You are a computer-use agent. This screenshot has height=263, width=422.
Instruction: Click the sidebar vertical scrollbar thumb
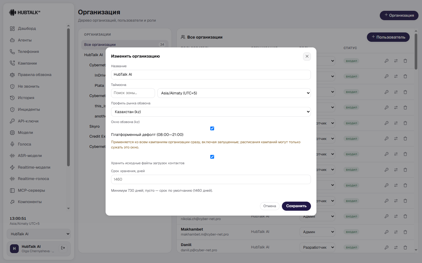coord(68,97)
